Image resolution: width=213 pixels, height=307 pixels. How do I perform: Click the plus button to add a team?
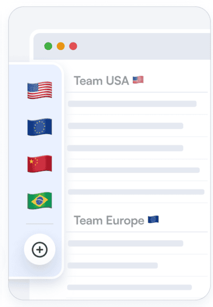[39, 249]
